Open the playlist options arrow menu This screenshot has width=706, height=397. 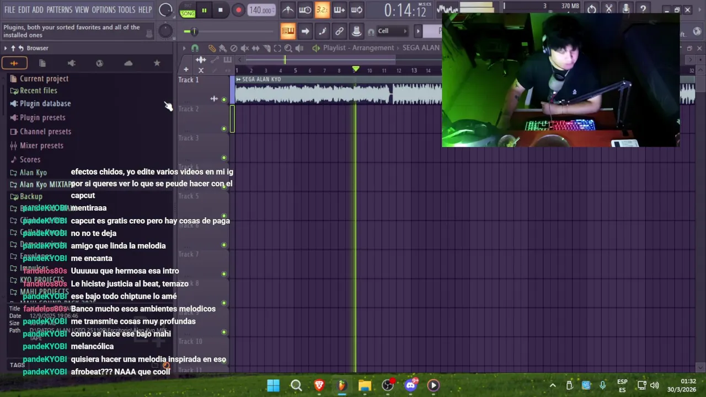[x=184, y=49]
